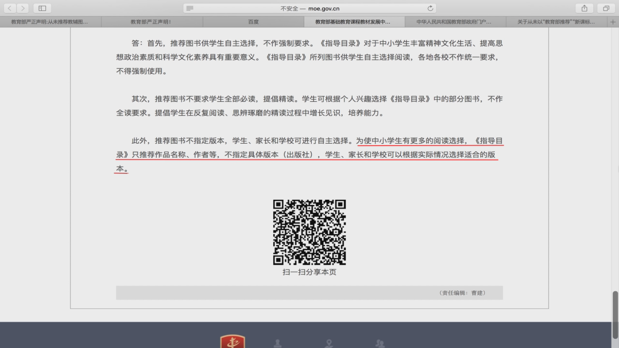619x348 pixels.
Task: Show the Safari sidebar
Action: [42, 8]
